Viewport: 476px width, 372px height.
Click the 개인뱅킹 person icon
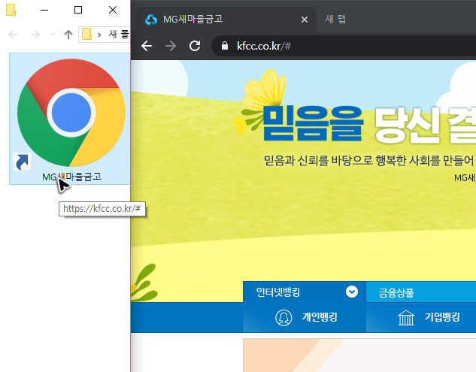283,318
